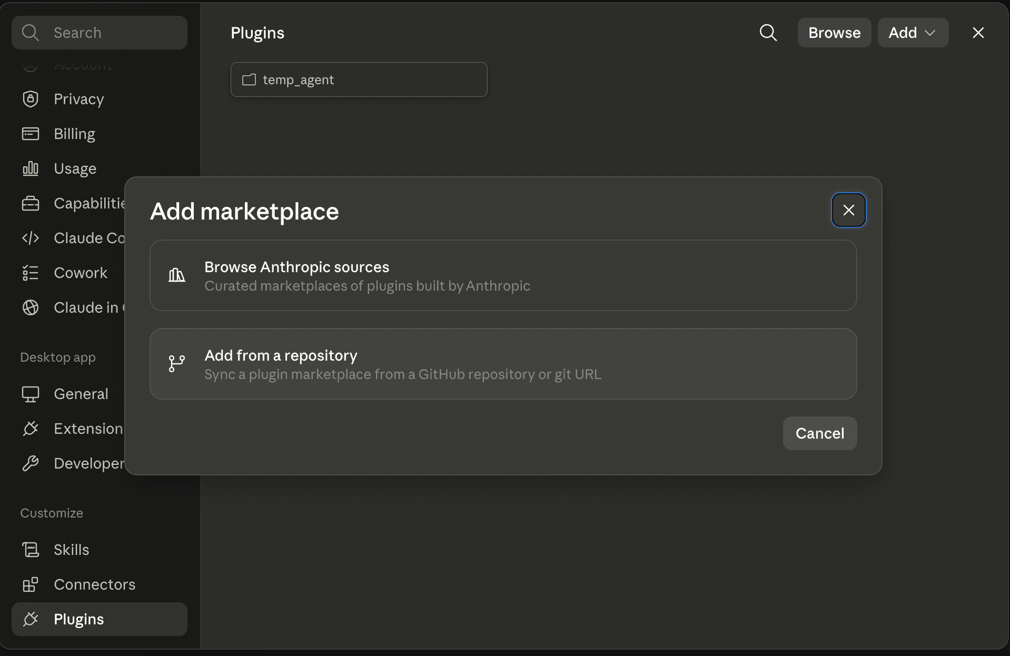Screen dimensions: 1010x656
Task: Click the Extensions plug icon
Action: pos(31,429)
